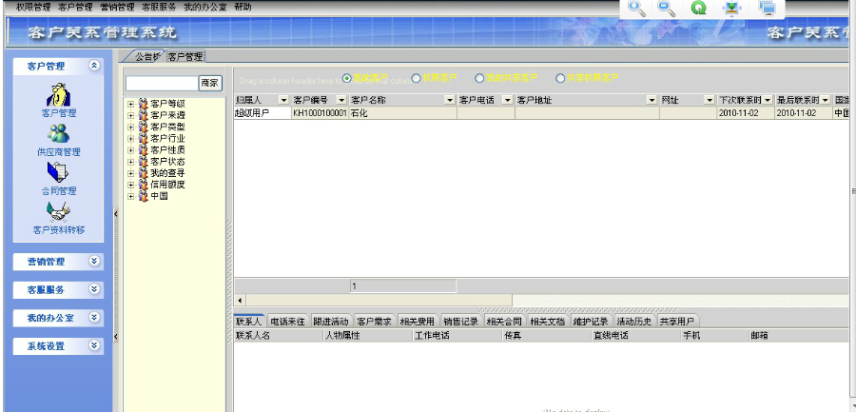Select the 客户行业 tree node icon
This screenshot has width=856, height=412.
tap(144, 138)
